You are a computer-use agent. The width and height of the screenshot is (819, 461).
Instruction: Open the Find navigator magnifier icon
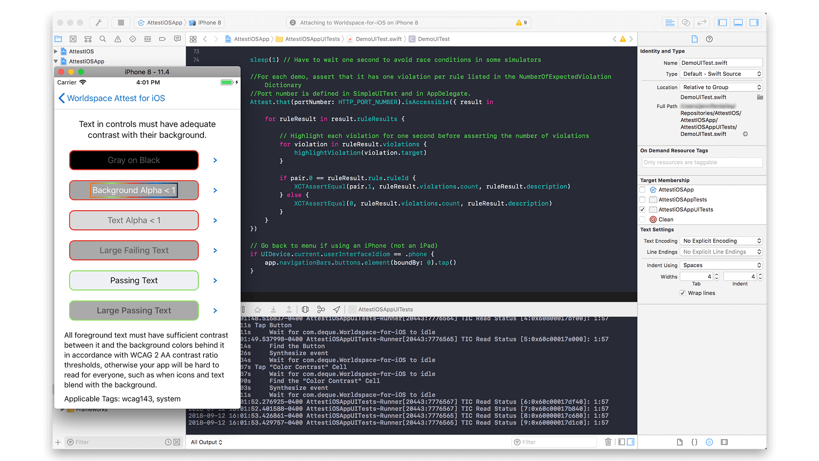pyautogui.click(x=103, y=39)
